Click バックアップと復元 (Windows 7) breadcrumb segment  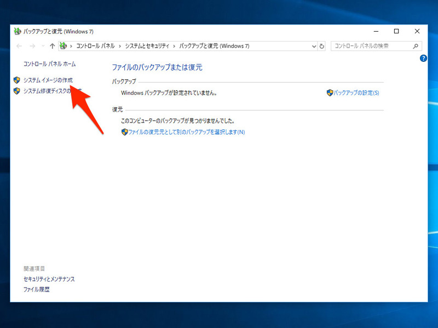tap(214, 46)
